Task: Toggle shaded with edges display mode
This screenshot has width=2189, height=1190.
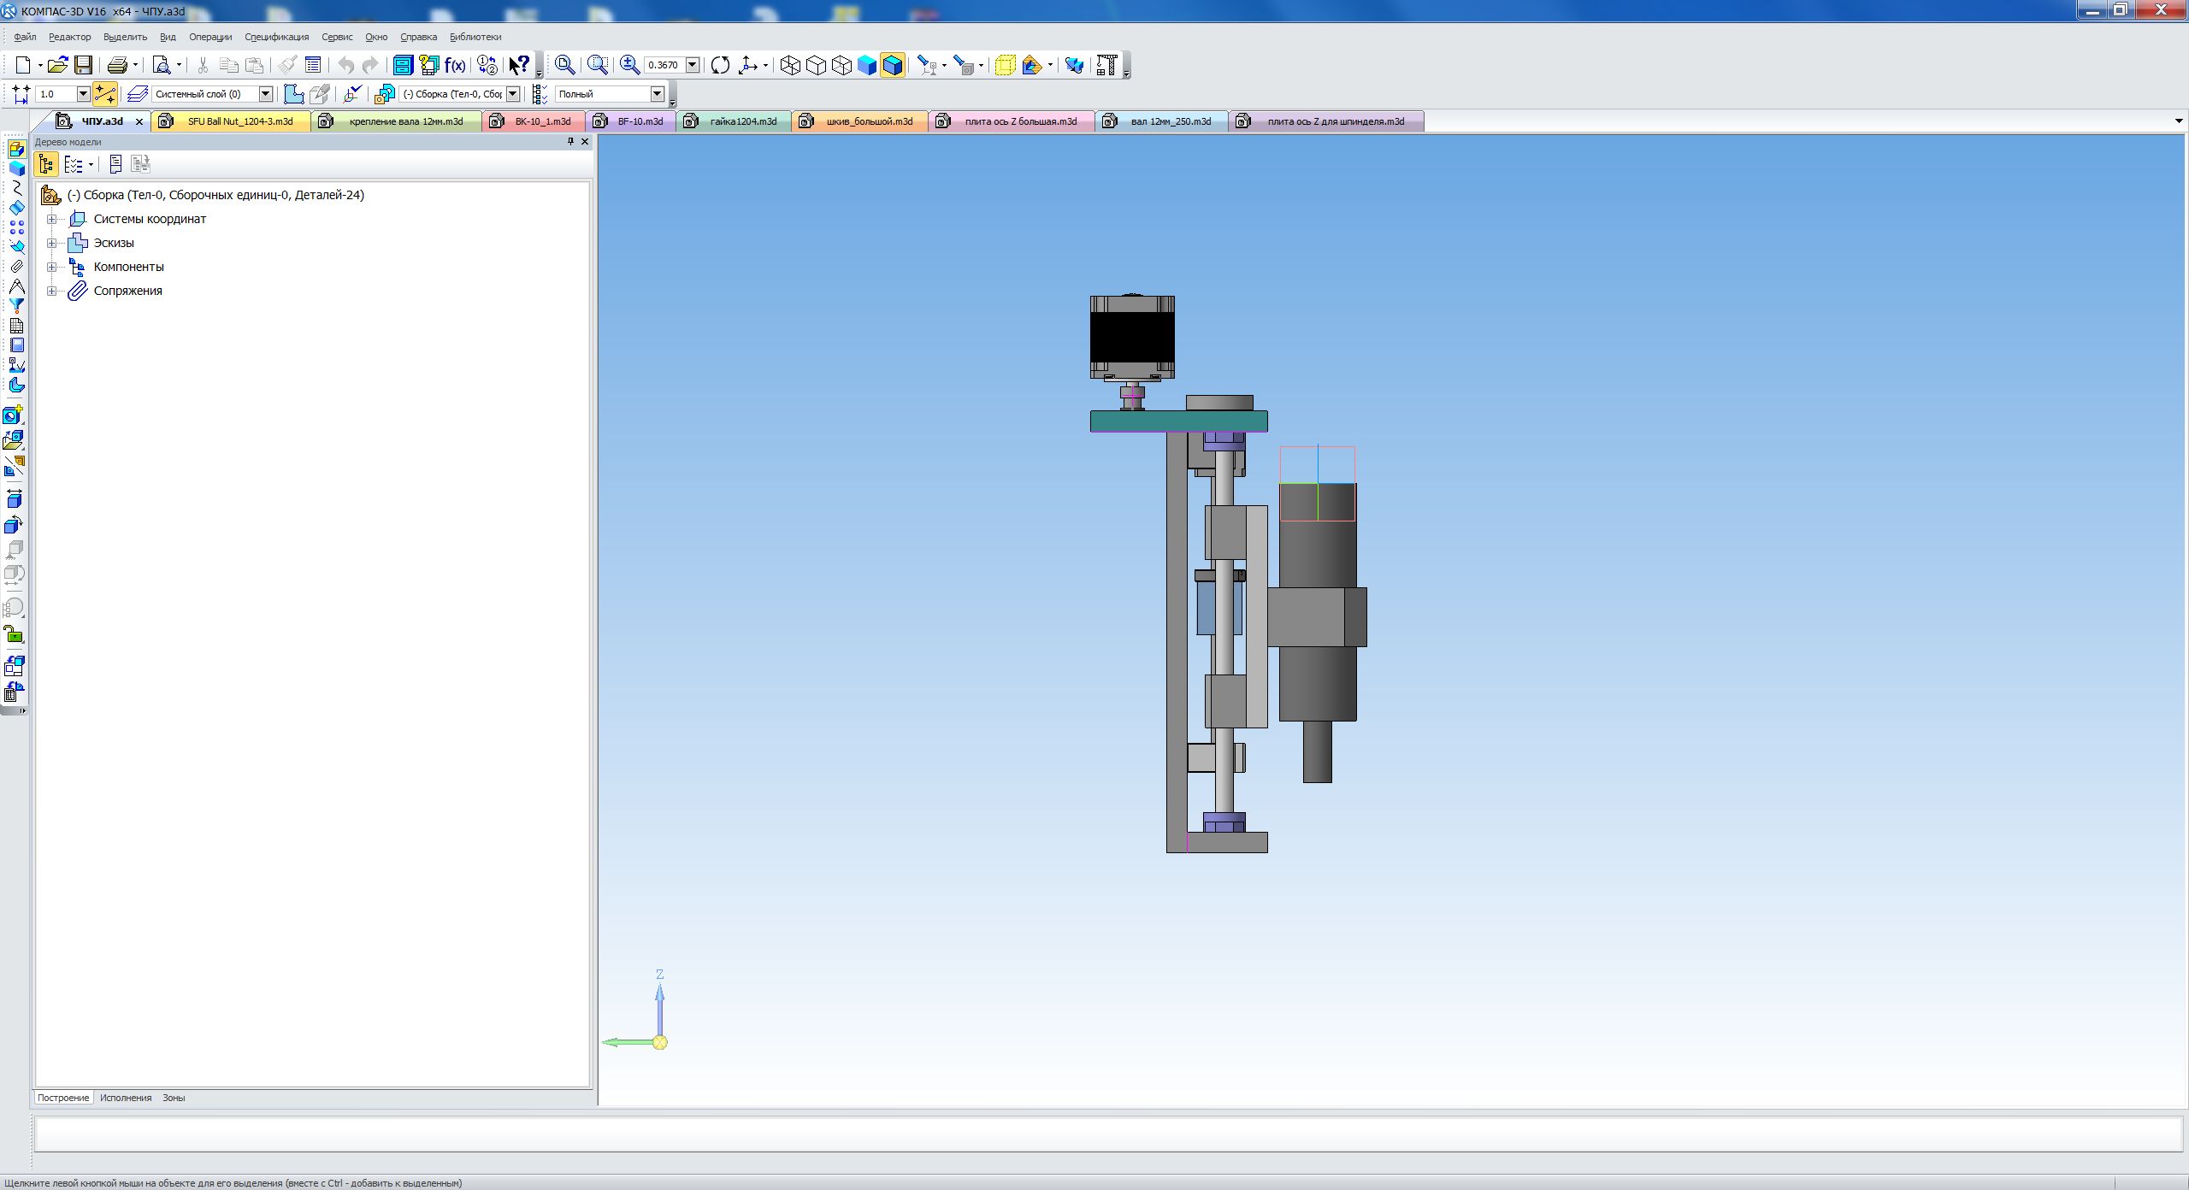Action: 892,65
